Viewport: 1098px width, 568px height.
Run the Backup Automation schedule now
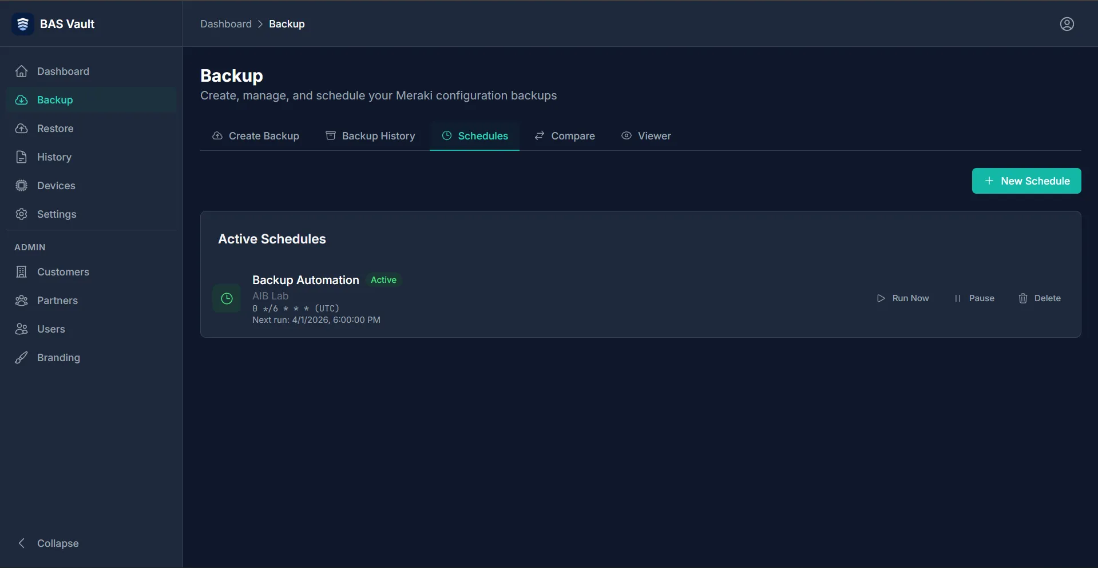903,298
